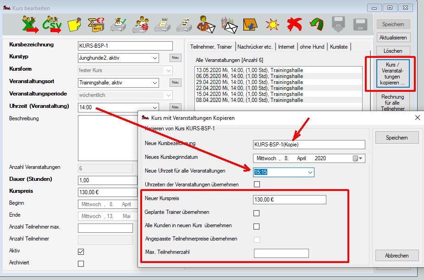Viewport: 424px width, 280px height.
Task: Click the CSV export toolbar icon
Action: pos(52,24)
